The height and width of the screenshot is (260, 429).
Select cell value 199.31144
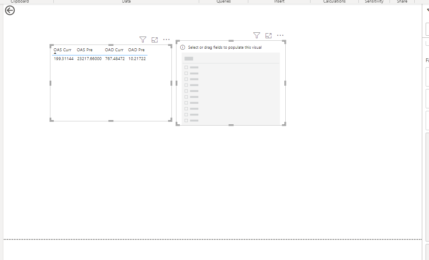point(64,58)
